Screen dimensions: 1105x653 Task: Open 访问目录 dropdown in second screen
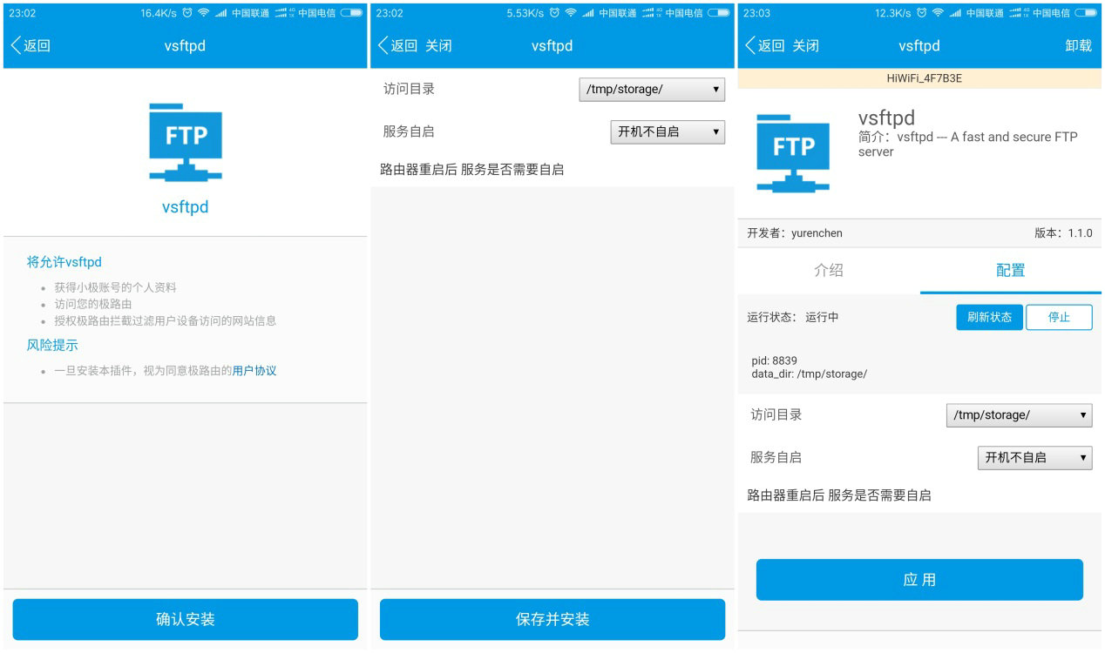point(652,89)
